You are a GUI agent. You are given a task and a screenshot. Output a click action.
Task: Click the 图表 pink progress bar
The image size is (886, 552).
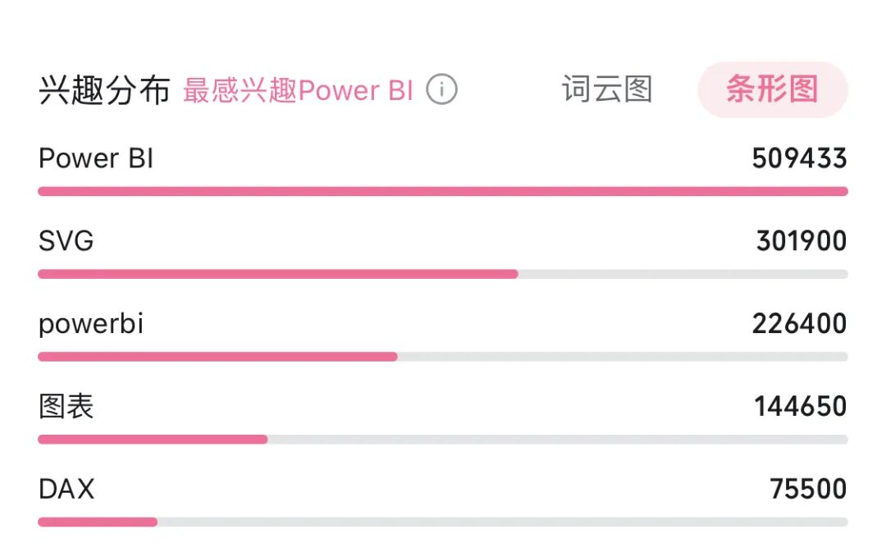(153, 439)
